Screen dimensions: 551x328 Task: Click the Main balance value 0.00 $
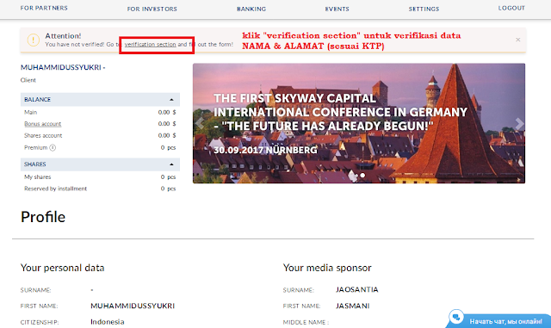[x=167, y=112]
